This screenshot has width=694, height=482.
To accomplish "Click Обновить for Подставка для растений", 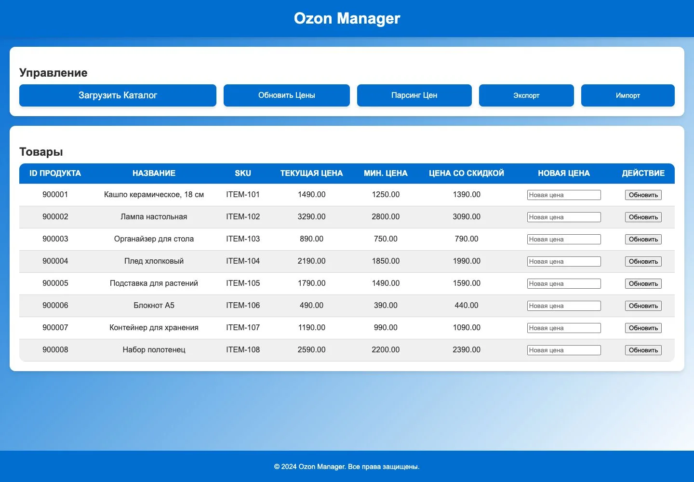I will pyautogui.click(x=643, y=283).
